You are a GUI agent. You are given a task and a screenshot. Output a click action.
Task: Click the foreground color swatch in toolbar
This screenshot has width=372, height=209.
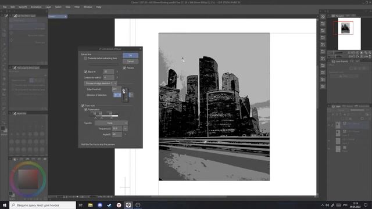[2, 128]
